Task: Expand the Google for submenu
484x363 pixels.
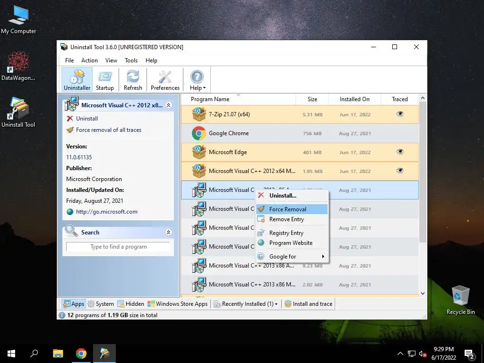Action: tap(292, 257)
